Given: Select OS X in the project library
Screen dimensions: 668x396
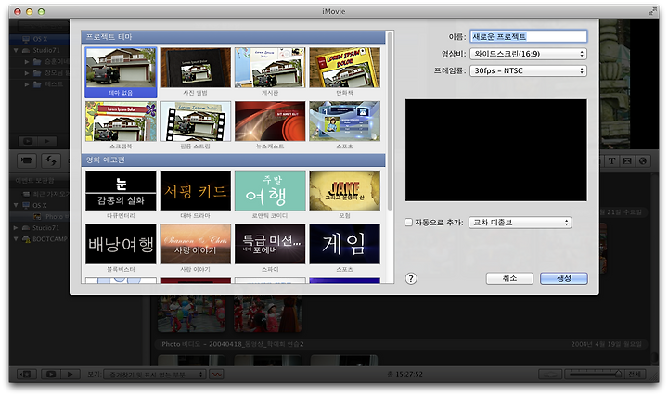Looking at the screenshot, I should [40, 39].
